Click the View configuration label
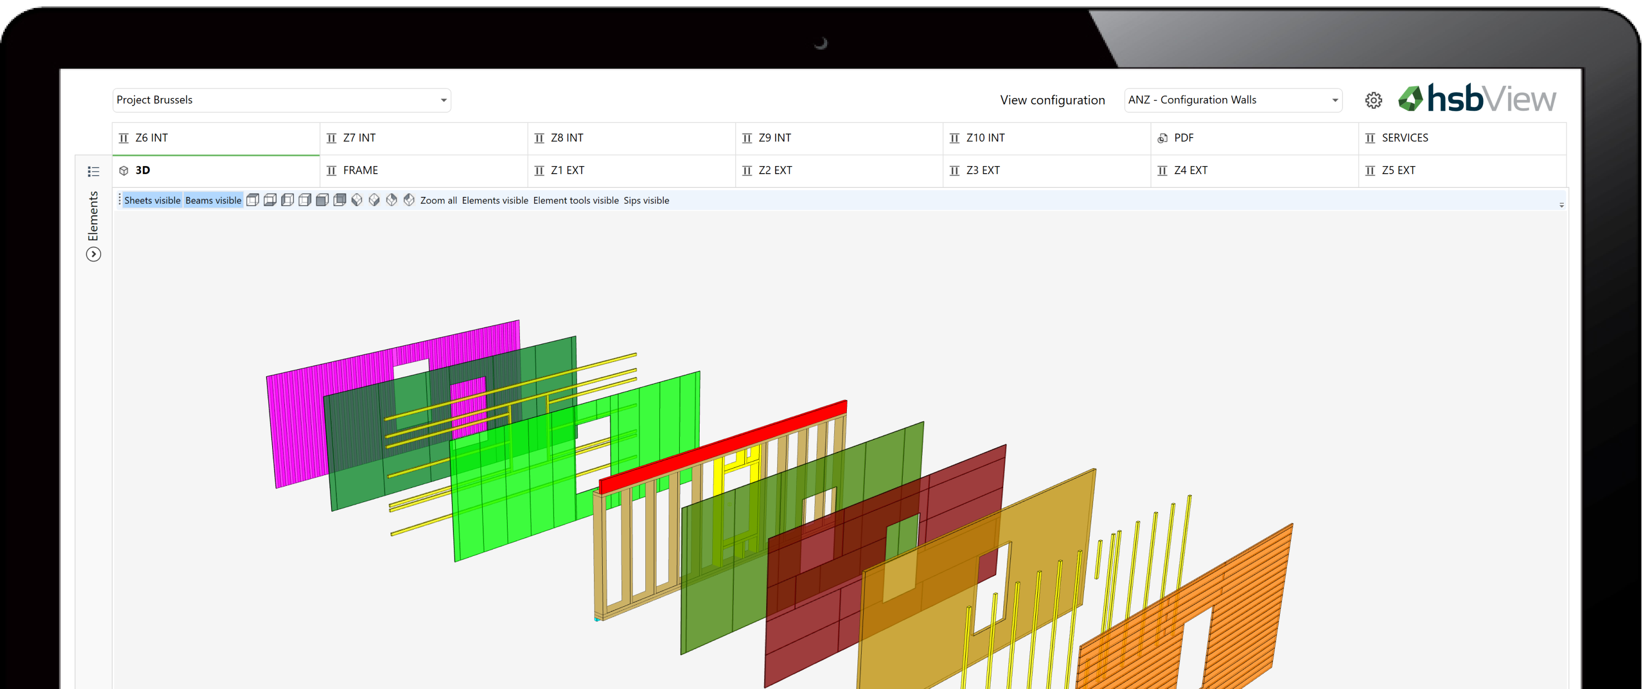This screenshot has height=689, width=1643. (1053, 100)
